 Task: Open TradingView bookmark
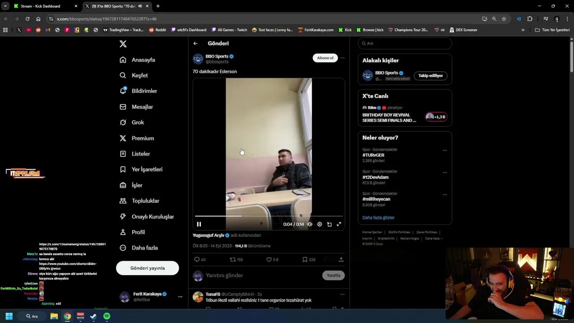(123, 30)
